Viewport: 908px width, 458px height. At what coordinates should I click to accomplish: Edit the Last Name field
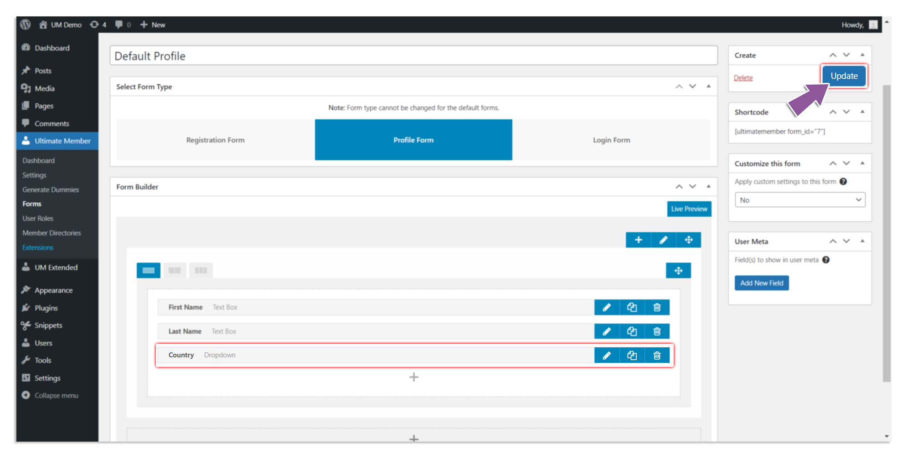[x=607, y=331]
